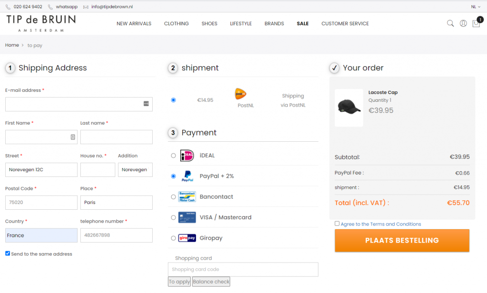The height and width of the screenshot is (293, 487).
Task: Open the SHOES menu
Action: [x=209, y=24]
